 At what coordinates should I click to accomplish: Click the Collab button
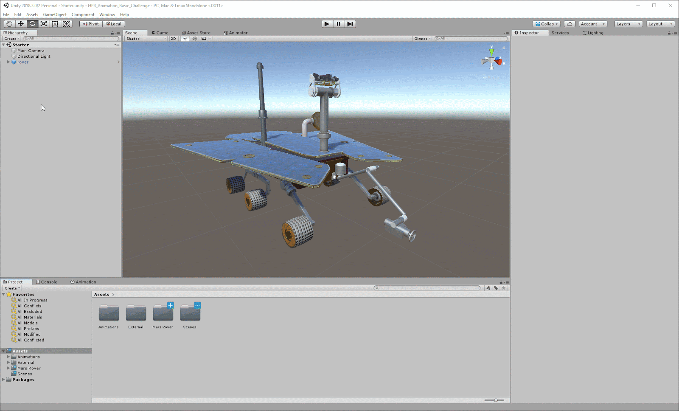click(x=547, y=24)
